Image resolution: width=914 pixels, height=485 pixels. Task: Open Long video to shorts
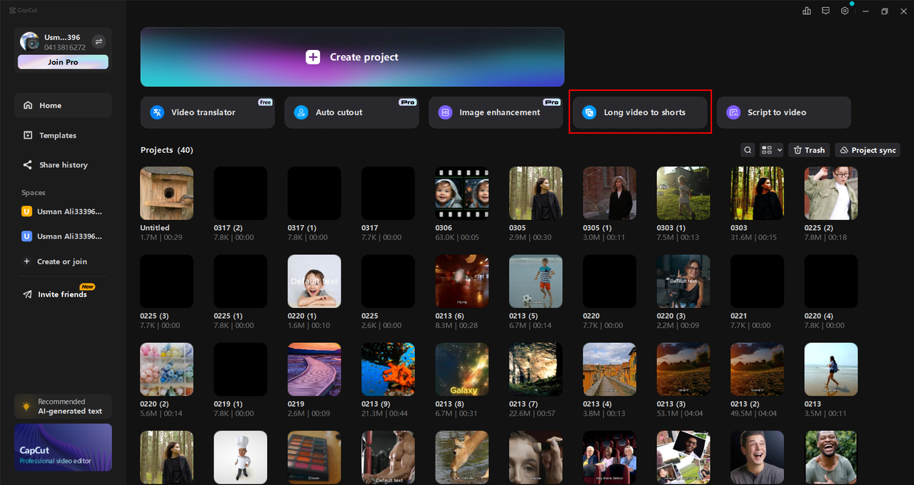coord(639,112)
